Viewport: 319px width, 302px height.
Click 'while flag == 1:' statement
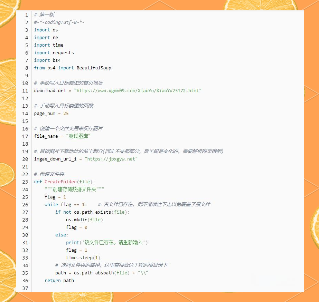click(x=66, y=204)
